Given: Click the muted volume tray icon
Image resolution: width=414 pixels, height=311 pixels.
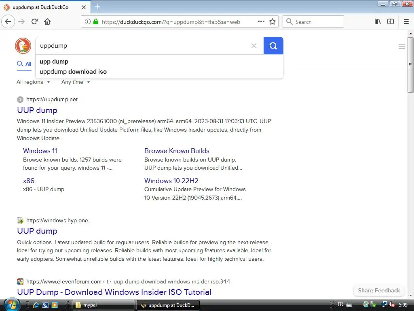Looking at the screenshot, I should pyautogui.click(x=392, y=305).
